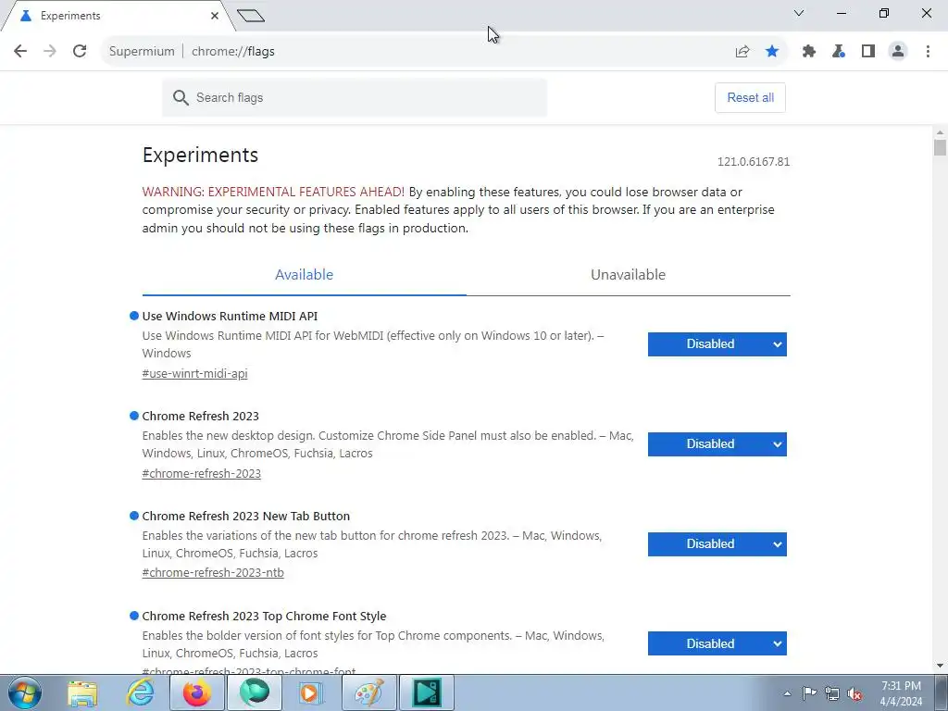Close the Experiments tab

click(215, 16)
